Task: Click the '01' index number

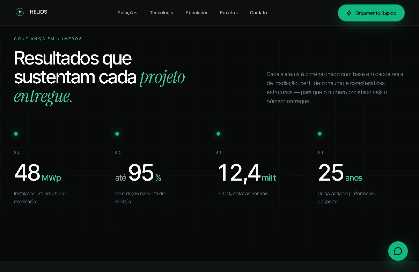Action: tap(16, 153)
